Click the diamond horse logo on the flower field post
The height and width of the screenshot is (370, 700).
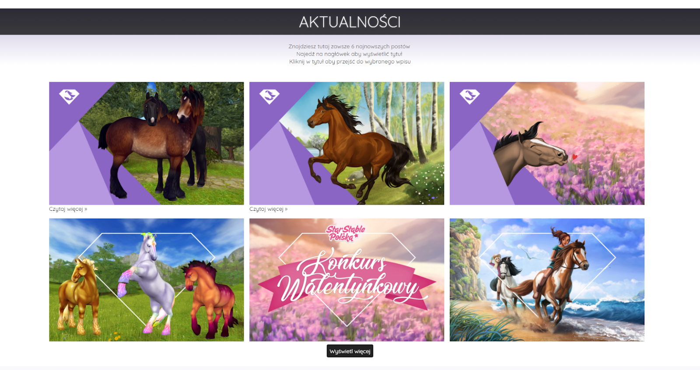[x=470, y=96]
